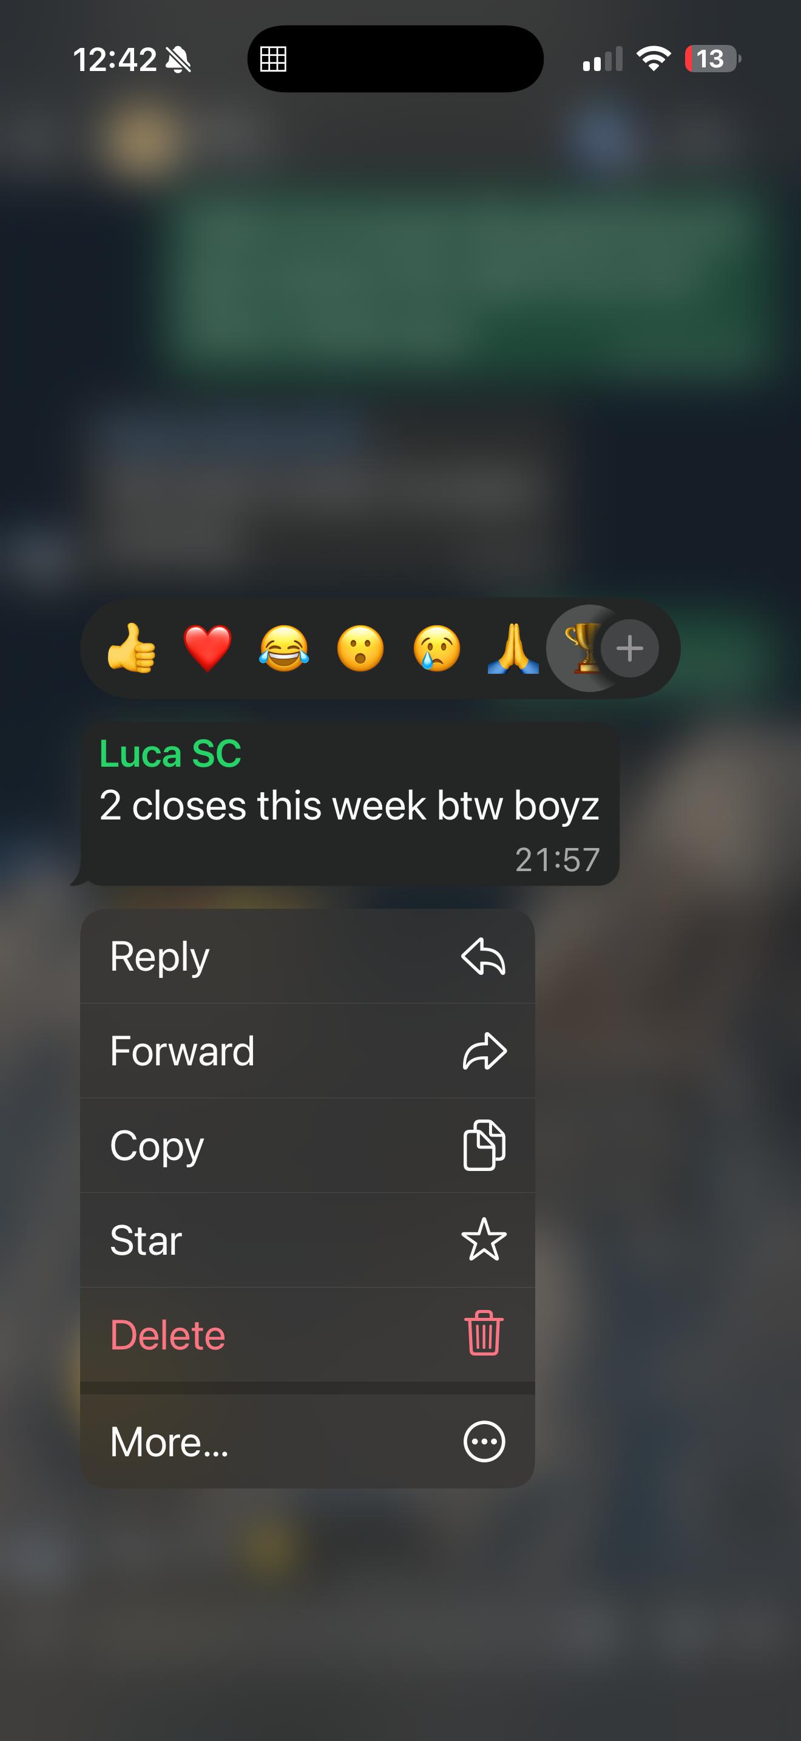
Task: React with the surprised face emoji
Action: [x=360, y=648]
